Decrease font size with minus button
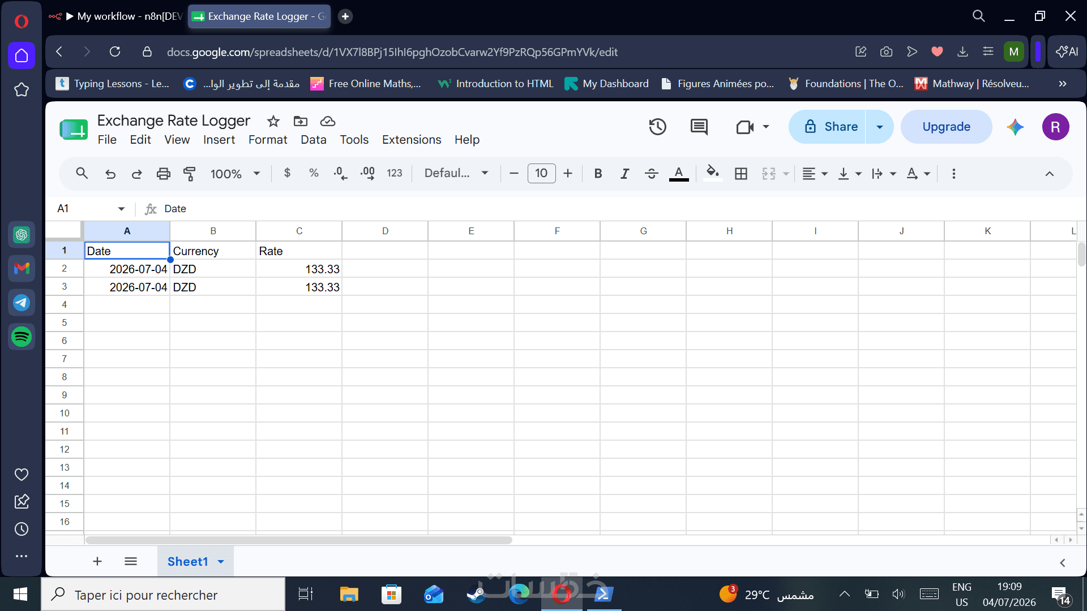 pyautogui.click(x=514, y=173)
